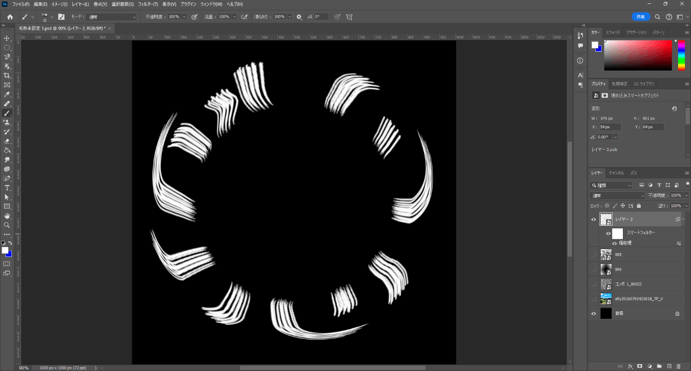
Task: Toggle lock transparent pixels
Action: click(607, 206)
